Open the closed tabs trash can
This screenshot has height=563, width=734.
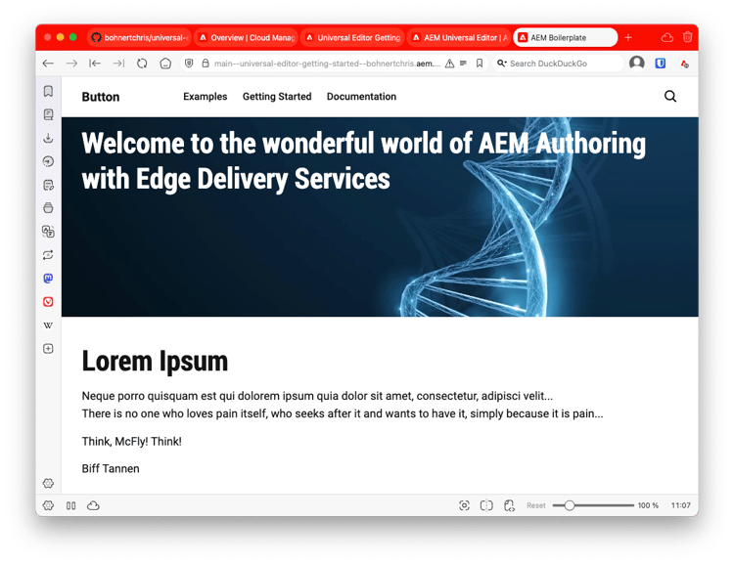[687, 37]
